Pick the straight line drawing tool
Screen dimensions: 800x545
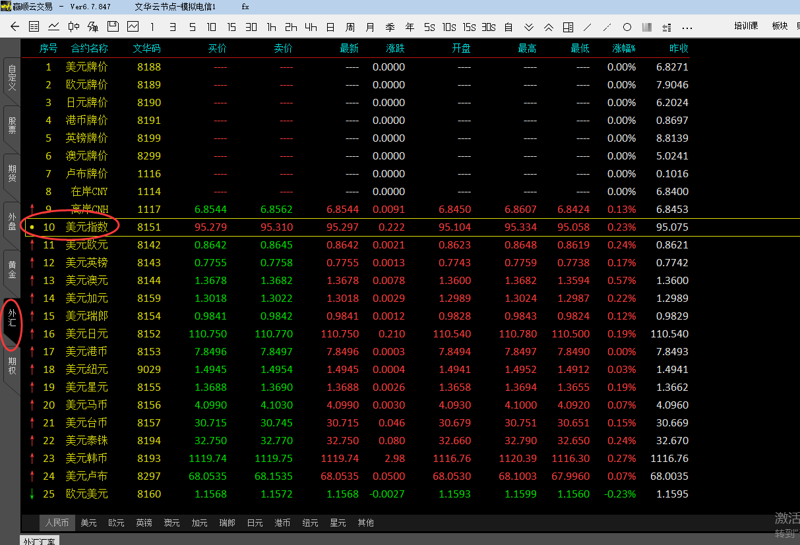coord(588,27)
